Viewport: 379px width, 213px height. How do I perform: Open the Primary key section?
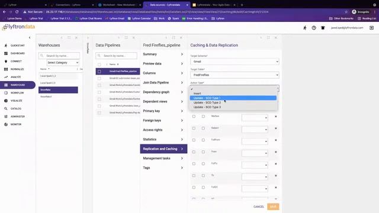163,111
